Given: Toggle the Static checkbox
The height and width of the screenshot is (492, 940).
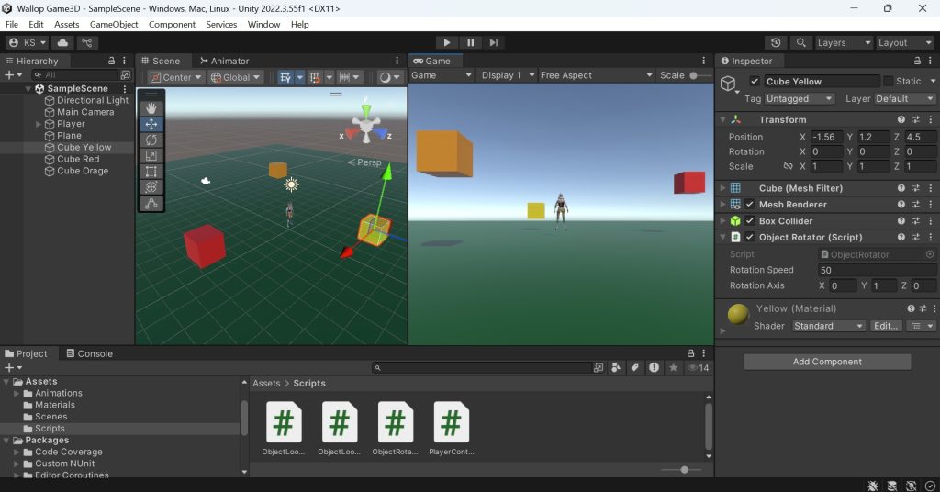Looking at the screenshot, I should point(889,82).
